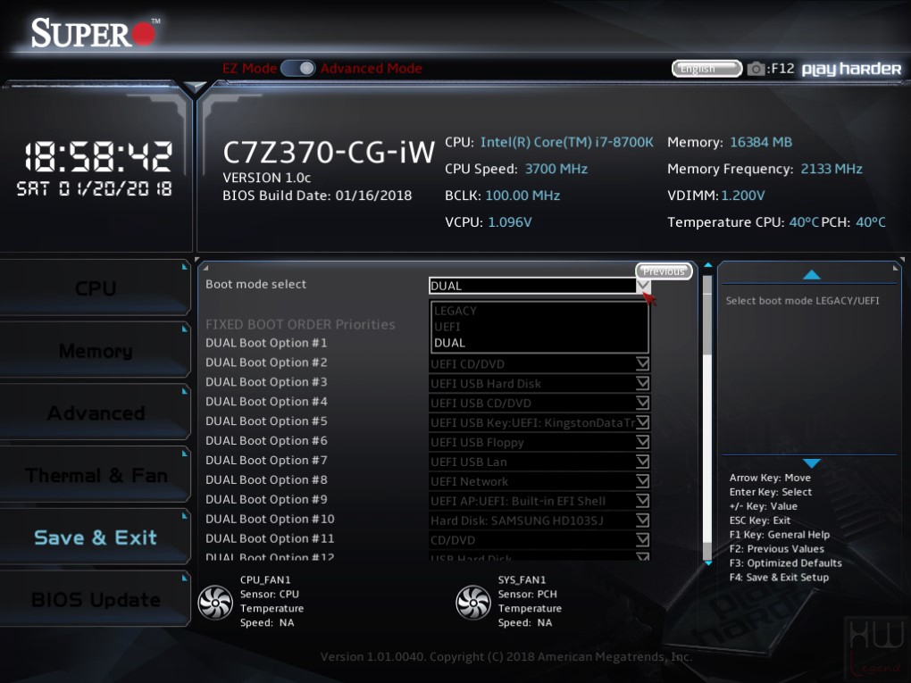Image resolution: width=911 pixels, height=683 pixels.
Task: Open the CPU menu tab
Action: click(x=96, y=288)
